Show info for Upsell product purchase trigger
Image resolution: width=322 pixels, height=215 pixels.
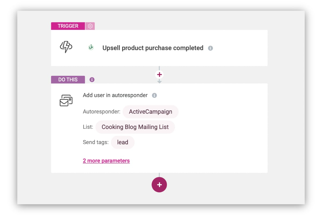click(210, 48)
